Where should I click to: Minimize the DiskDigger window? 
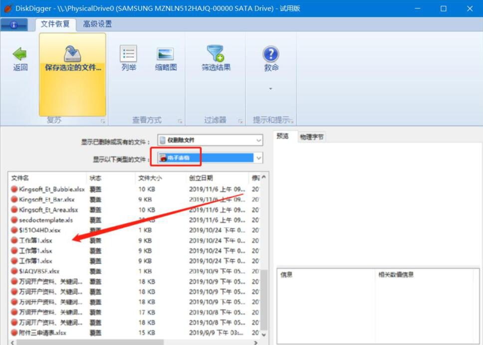tap(418, 8)
